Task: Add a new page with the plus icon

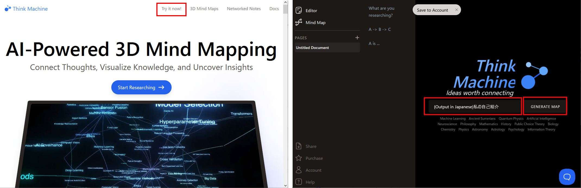Action: coord(357,38)
